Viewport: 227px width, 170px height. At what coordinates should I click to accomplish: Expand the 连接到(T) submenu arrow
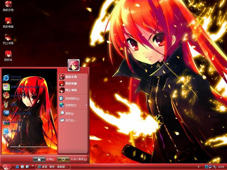[87, 105]
